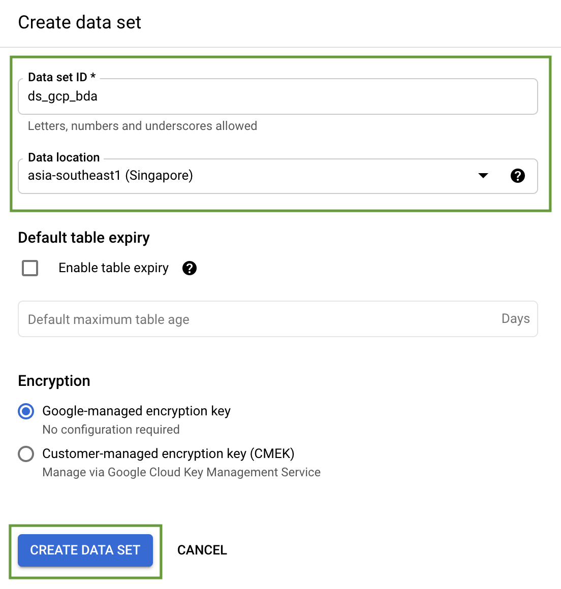Image resolution: width=561 pixels, height=589 pixels.
Task: Click the Default maximum table age field
Action: (278, 319)
